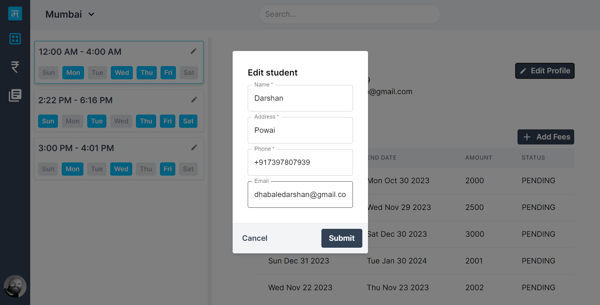Image resolution: width=600 pixels, height=305 pixels.
Task: Open the rupee fees icon in sidebar
Action: pos(15,67)
